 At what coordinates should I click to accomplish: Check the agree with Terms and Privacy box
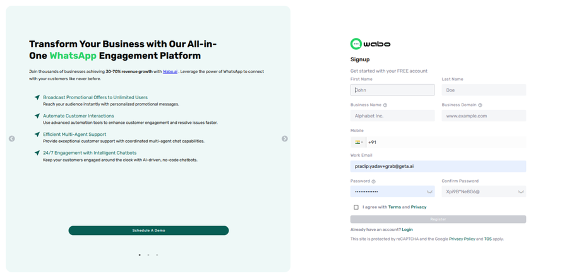pyautogui.click(x=356, y=207)
